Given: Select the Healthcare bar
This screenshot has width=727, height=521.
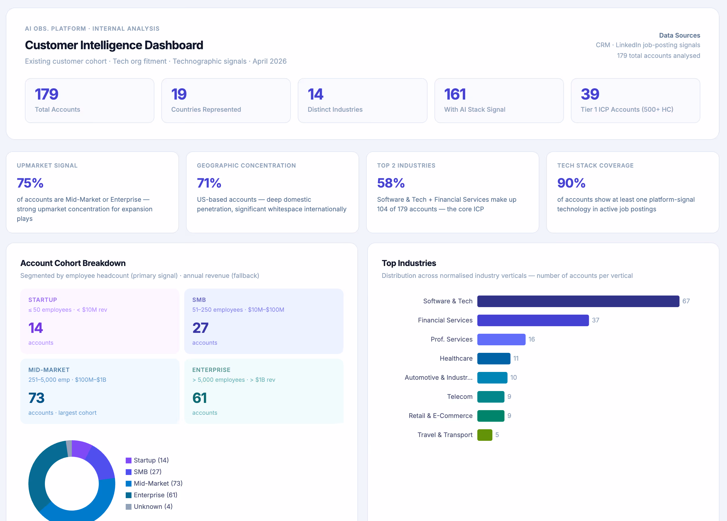Looking at the screenshot, I should [x=494, y=359].
